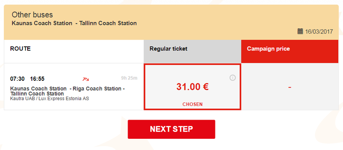
Task: Click the calendar icon next to 16/03/2017
Action: pyautogui.click(x=300, y=31)
